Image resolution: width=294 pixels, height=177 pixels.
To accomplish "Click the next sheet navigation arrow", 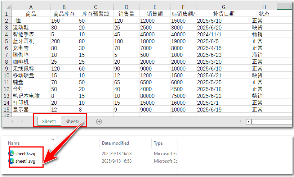I will click(22, 122).
